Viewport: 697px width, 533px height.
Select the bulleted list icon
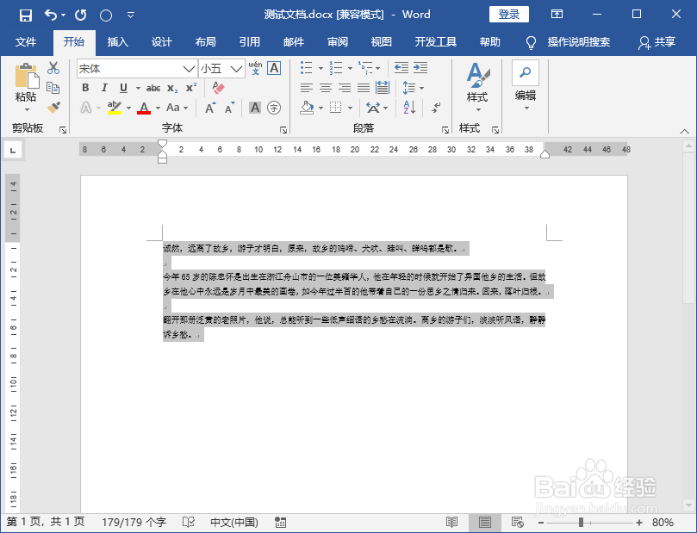304,67
